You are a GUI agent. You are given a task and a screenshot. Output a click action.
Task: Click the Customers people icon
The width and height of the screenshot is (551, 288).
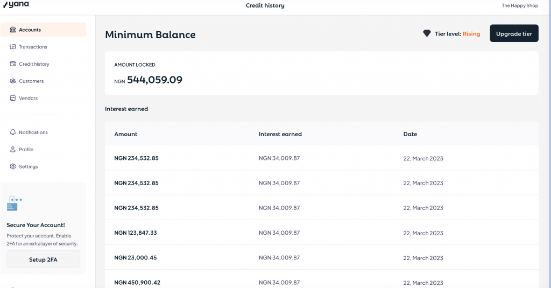[x=13, y=81]
